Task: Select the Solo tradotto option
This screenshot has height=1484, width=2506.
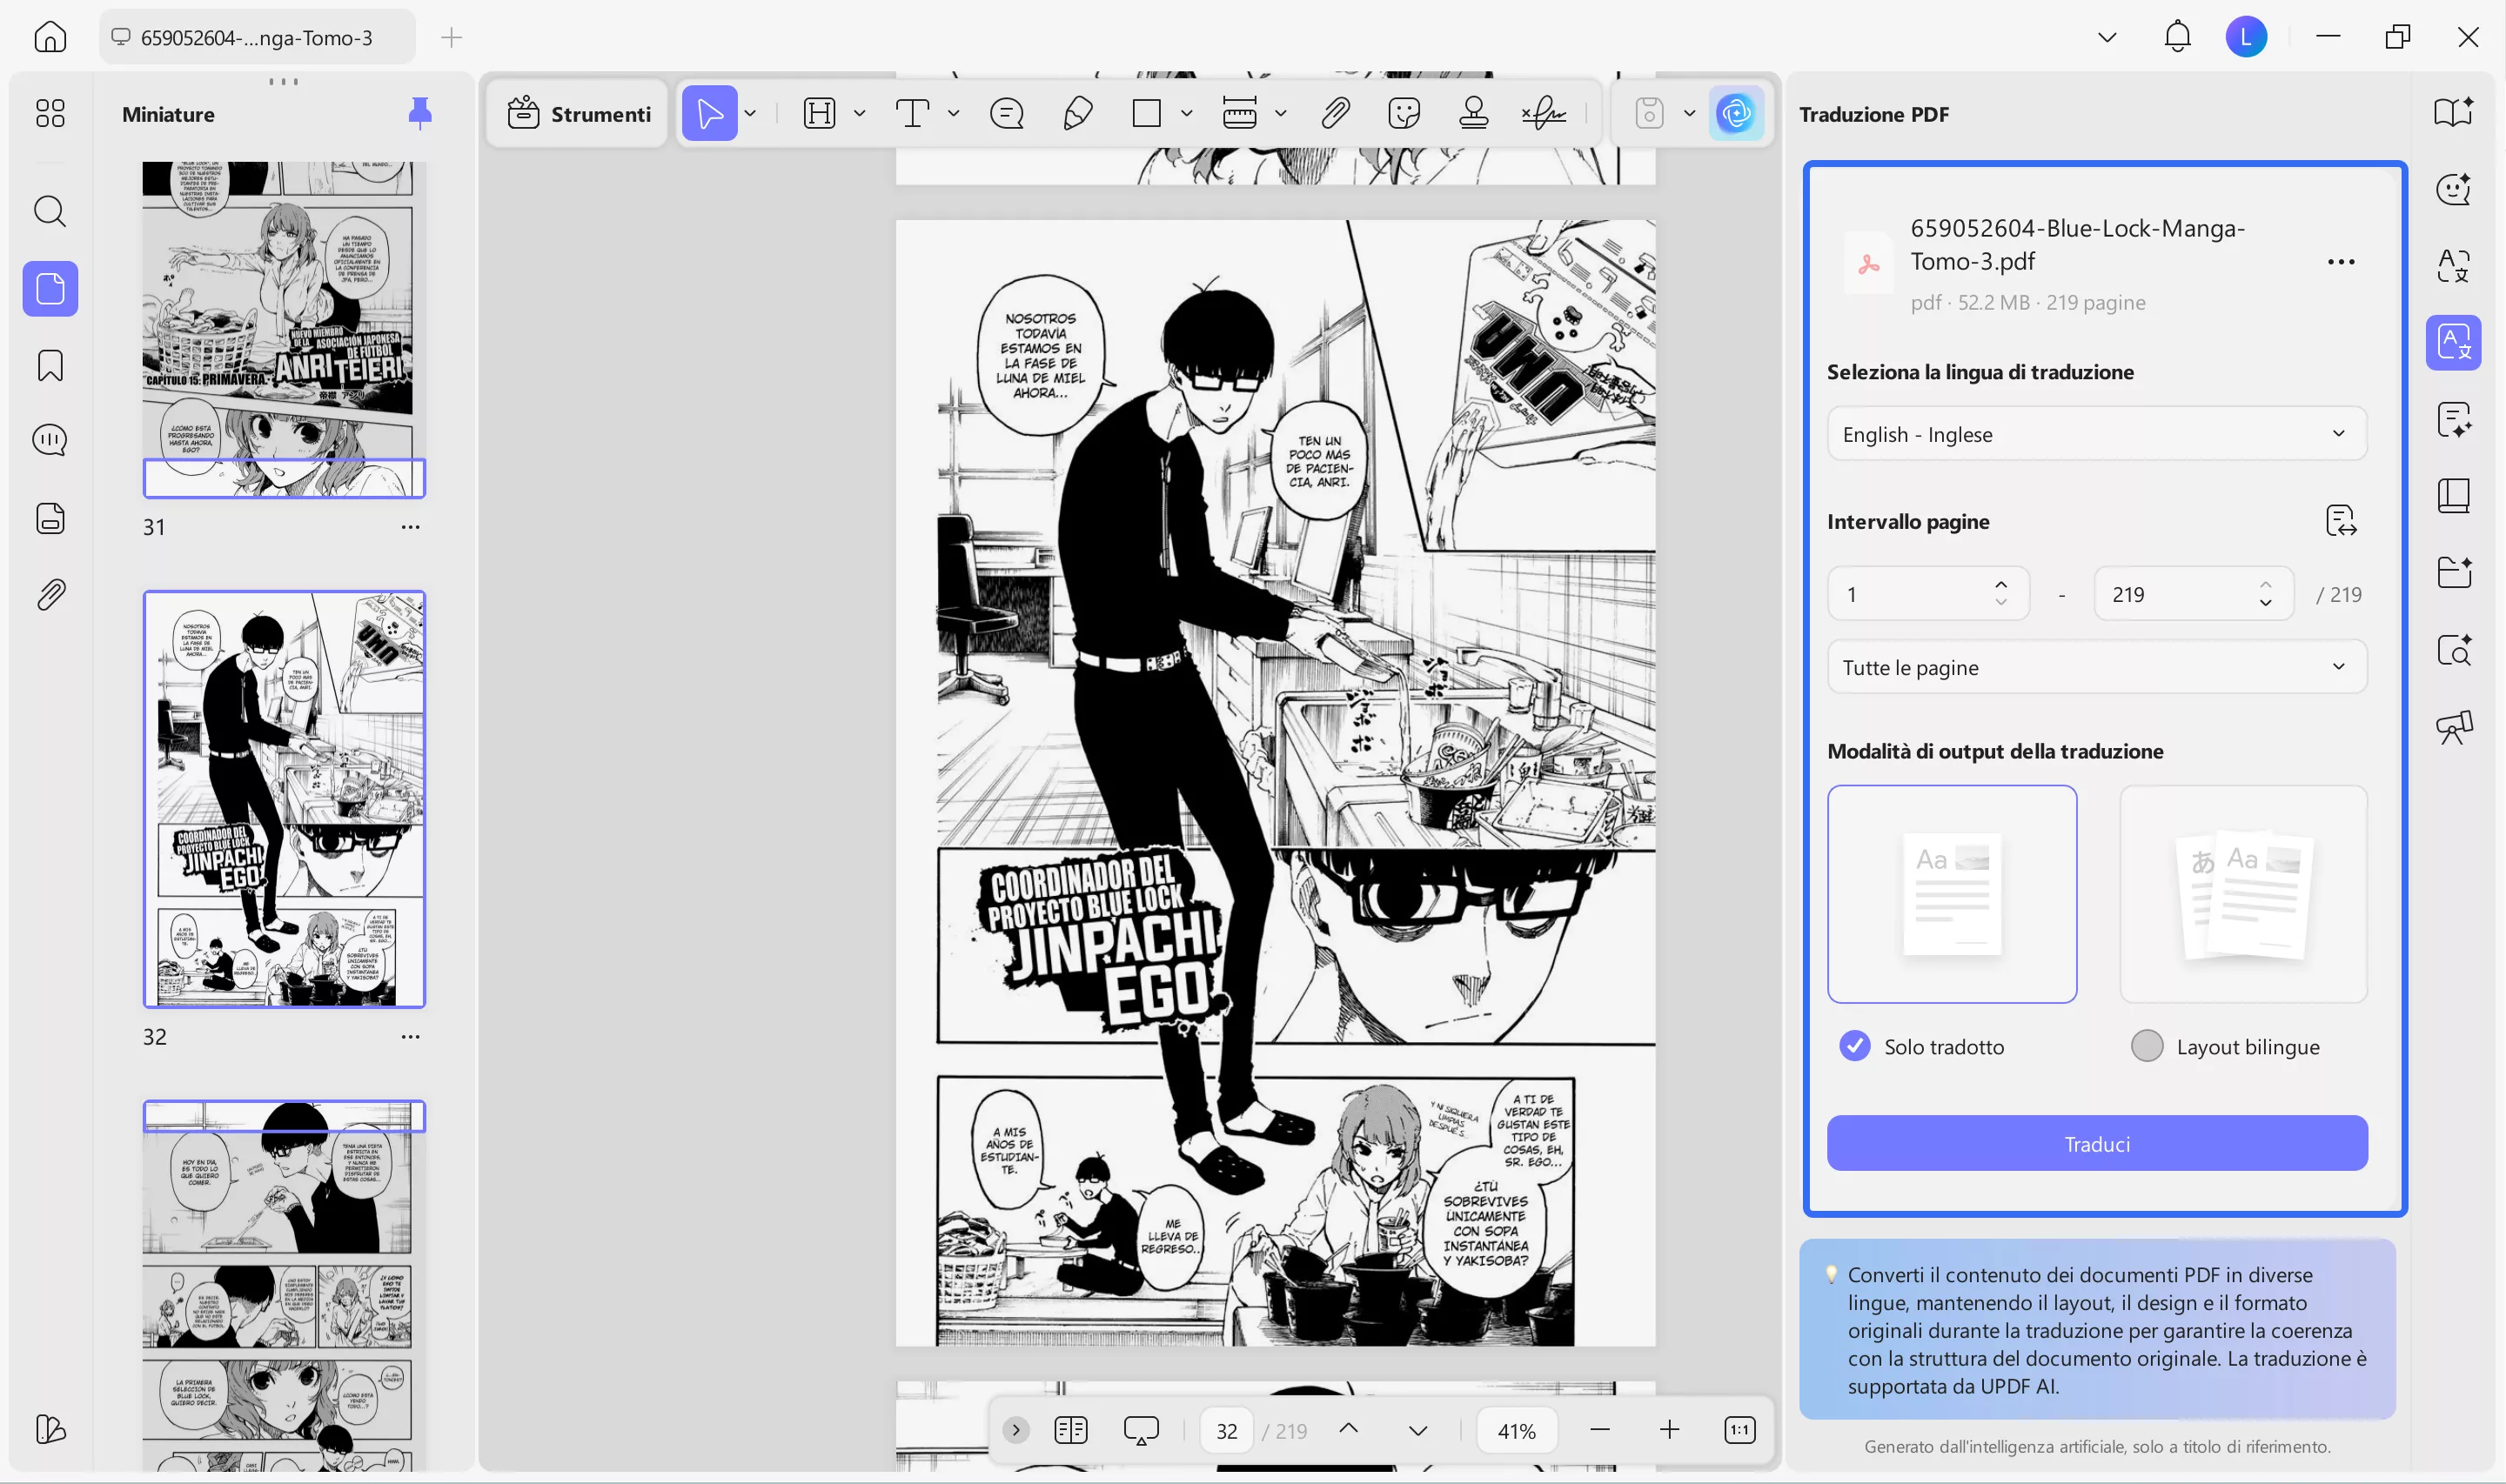Action: click(x=1854, y=1046)
